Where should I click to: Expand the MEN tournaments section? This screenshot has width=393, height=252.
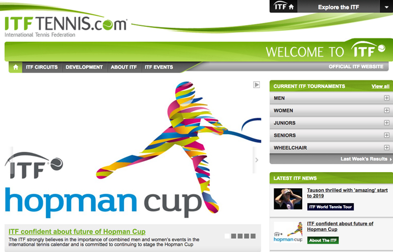coord(387,98)
